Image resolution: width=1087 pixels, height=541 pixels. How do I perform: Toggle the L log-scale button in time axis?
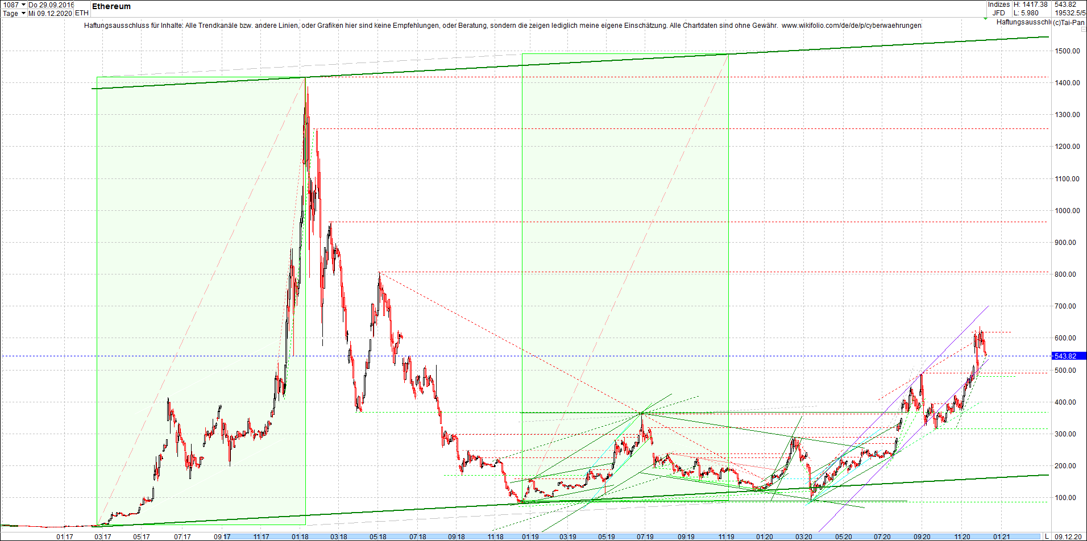[x=1047, y=536]
